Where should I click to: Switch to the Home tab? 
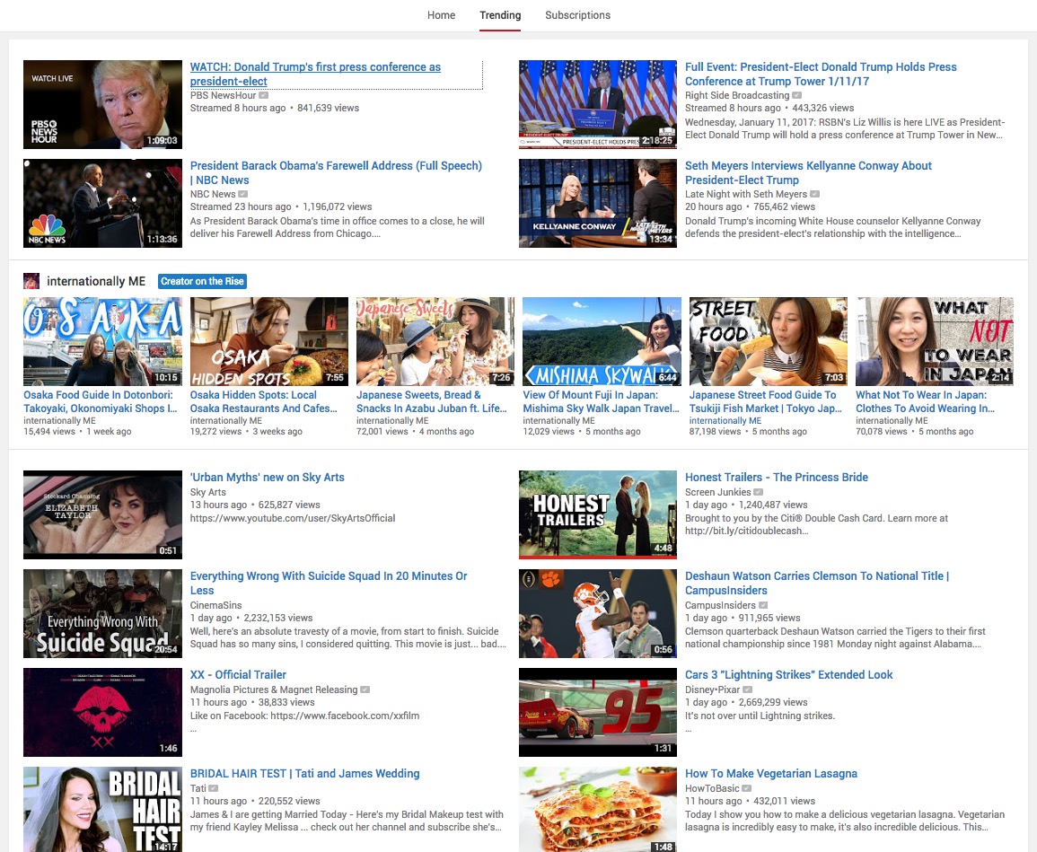coord(441,15)
